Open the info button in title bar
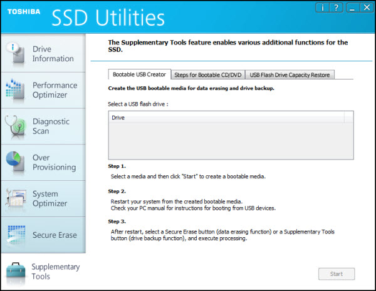Image resolution: width=376 pixels, height=291 pixels. pyautogui.click(x=322, y=8)
